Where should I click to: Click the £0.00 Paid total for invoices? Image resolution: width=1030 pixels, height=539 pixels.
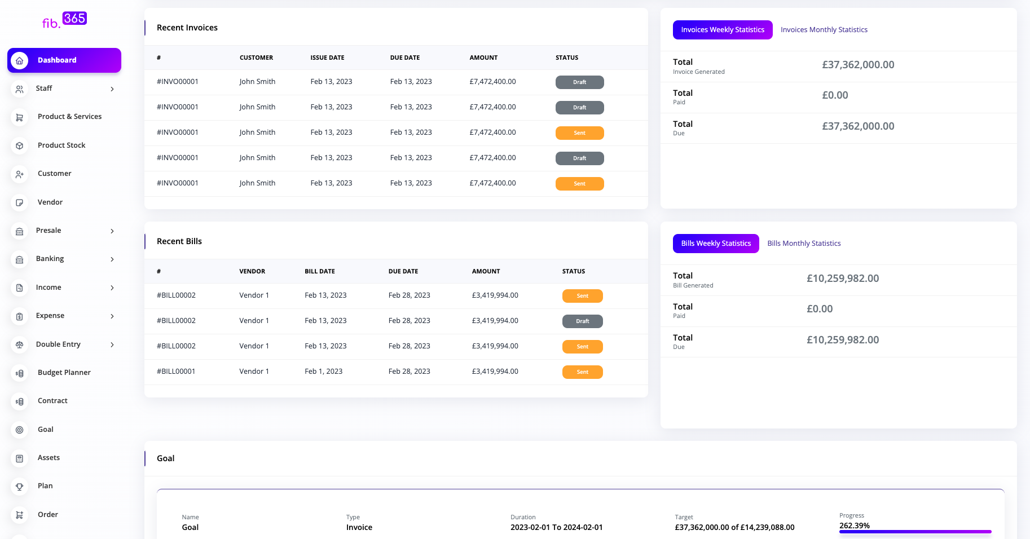tap(835, 95)
